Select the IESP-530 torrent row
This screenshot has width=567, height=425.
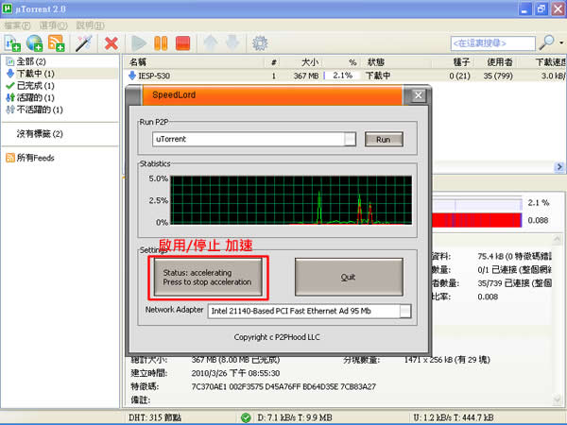click(x=345, y=76)
